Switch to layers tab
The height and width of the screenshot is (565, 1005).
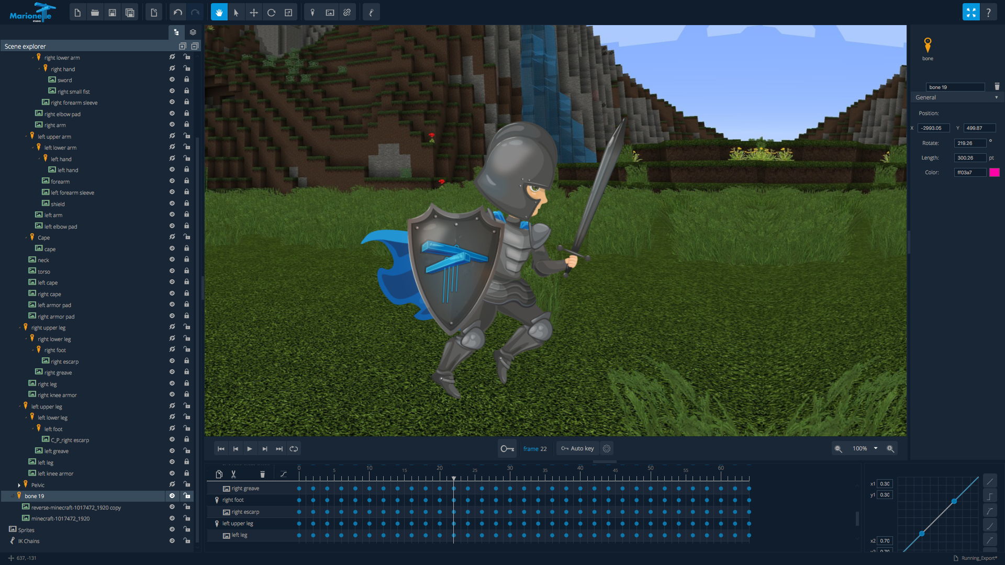pyautogui.click(x=193, y=32)
